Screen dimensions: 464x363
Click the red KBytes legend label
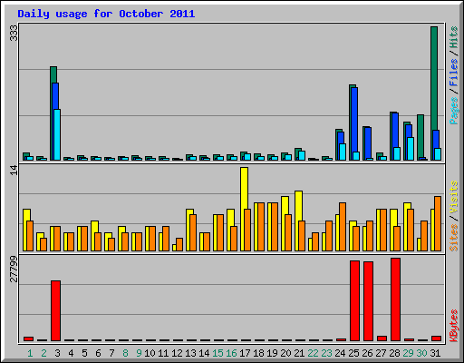tap(454, 326)
